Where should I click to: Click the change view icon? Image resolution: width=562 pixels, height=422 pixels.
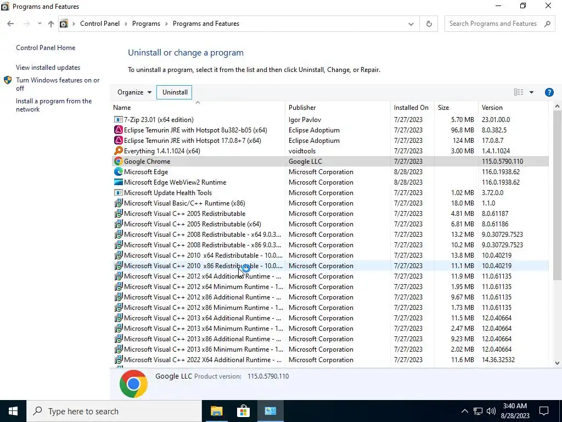[x=518, y=92]
